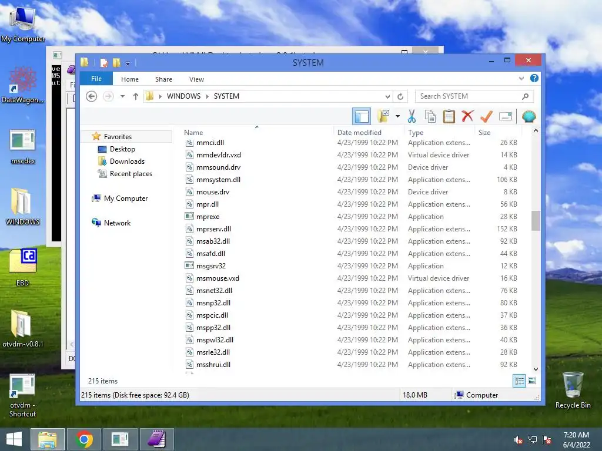Image resolution: width=602 pixels, height=451 pixels.
Task: Click the muted volume tray icon
Action: (x=518, y=440)
